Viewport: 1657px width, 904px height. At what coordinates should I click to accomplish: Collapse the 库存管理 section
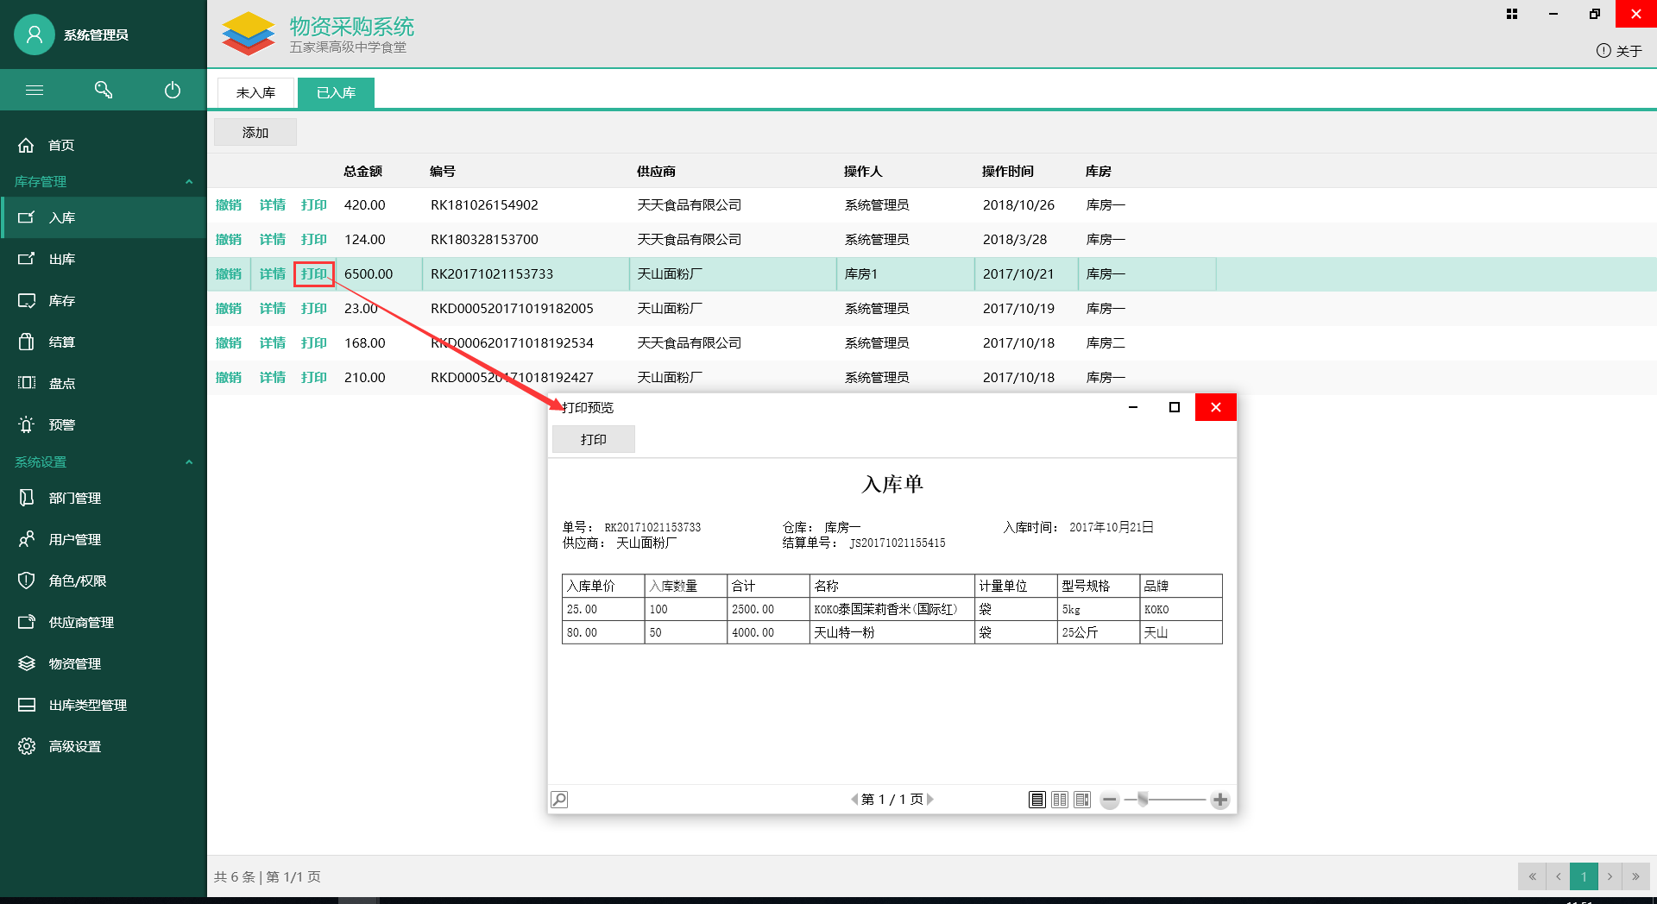pyautogui.click(x=189, y=182)
